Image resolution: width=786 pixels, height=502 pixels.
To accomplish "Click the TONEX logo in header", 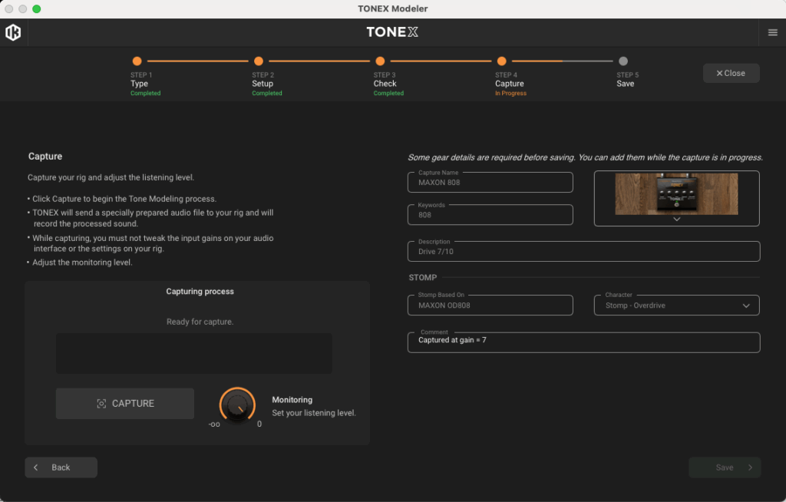I will pyautogui.click(x=392, y=32).
